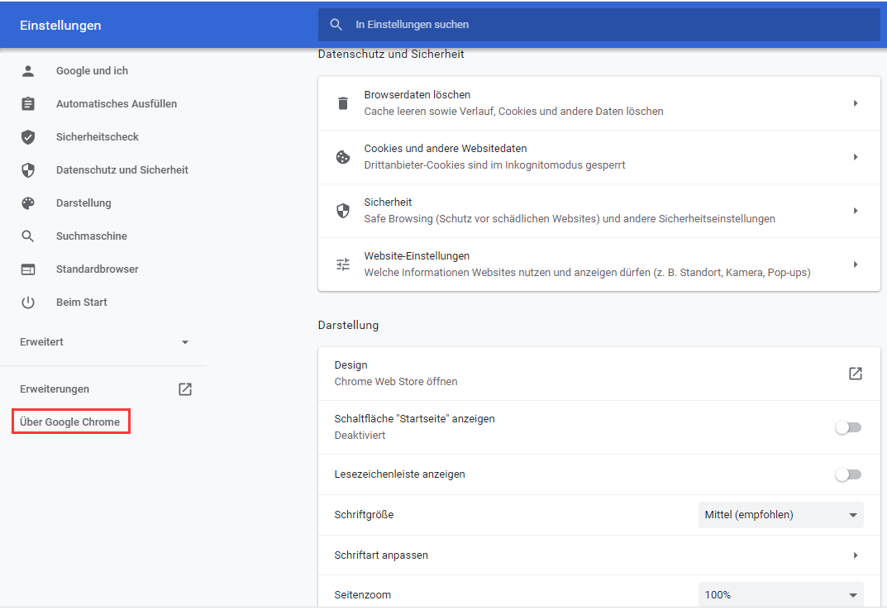This screenshot has width=887, height=610.
Task: Click the Einstellungen header title
Action: coord(60,26)
